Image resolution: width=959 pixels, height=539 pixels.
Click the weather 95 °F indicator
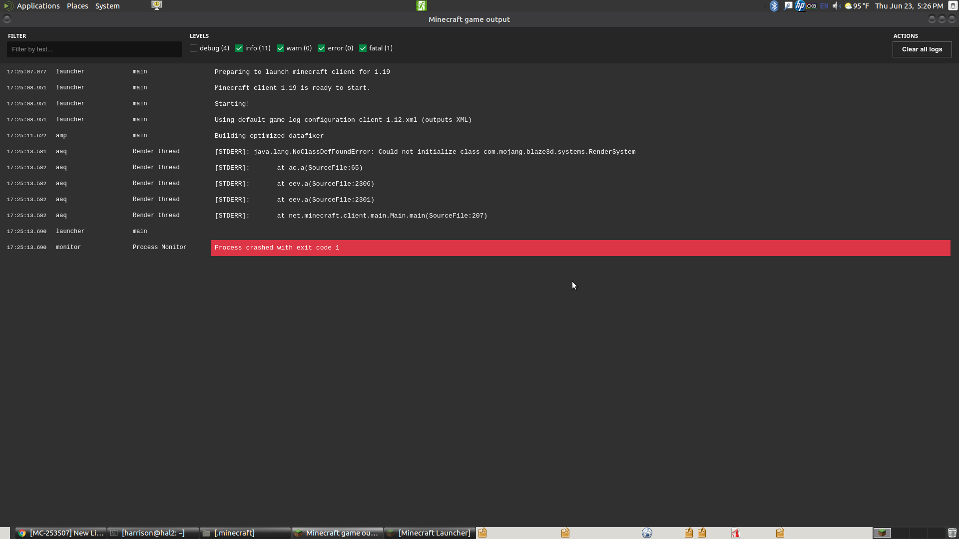[x=857, y=6]
